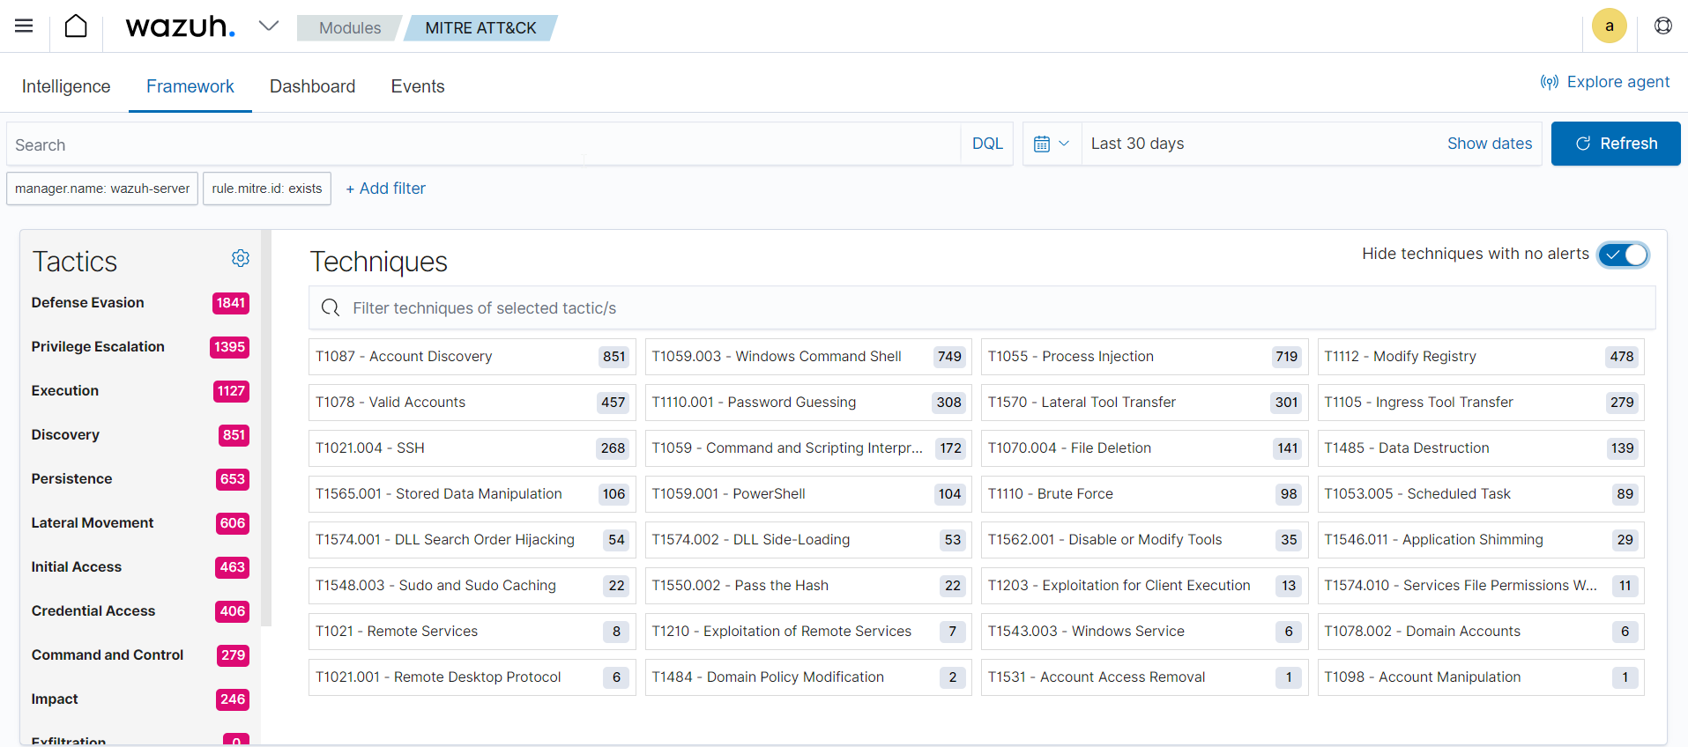Open T1070.004 File Deletion technique
Image resolution: width=1688 pixels, height=747 pixels.
click(x=1144, y=448)
